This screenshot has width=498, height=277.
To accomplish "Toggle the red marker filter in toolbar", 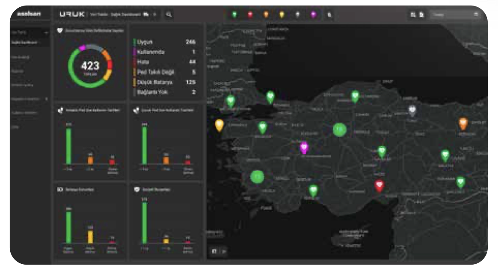I will point(250,15).
